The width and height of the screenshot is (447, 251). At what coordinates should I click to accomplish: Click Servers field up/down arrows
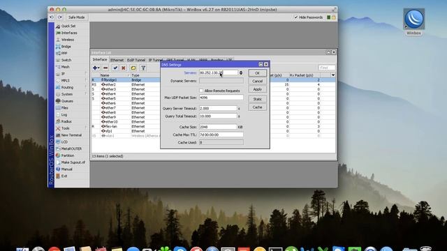coord(241,73)
